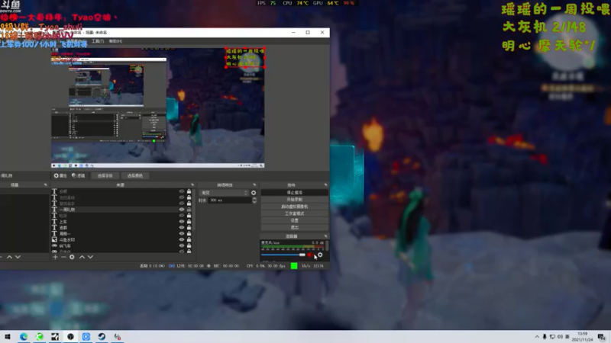Click the LIVE indicator icon in status bar
611x343 pixels.
pos(171,266)
